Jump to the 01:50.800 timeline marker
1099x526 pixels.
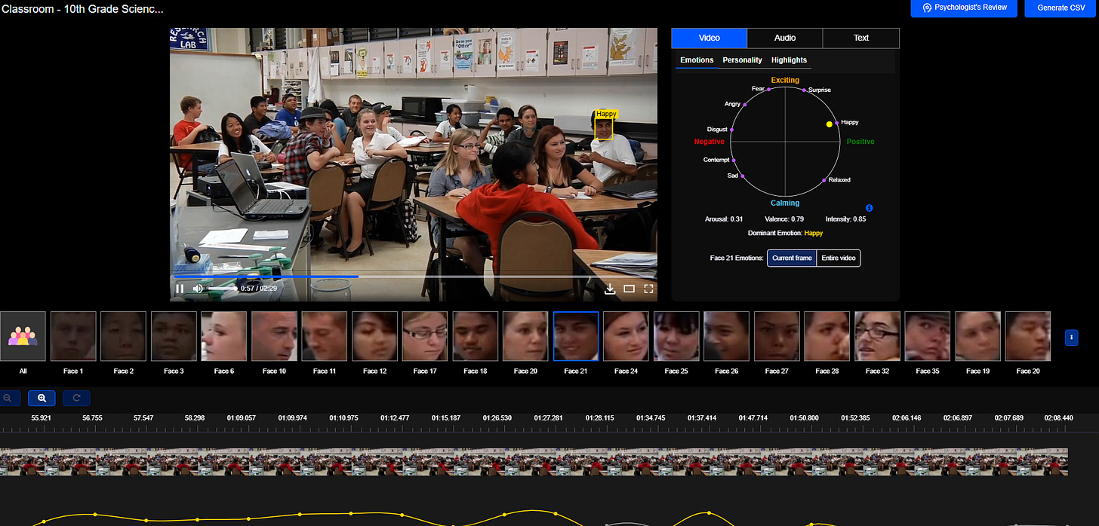click(805, 417)
